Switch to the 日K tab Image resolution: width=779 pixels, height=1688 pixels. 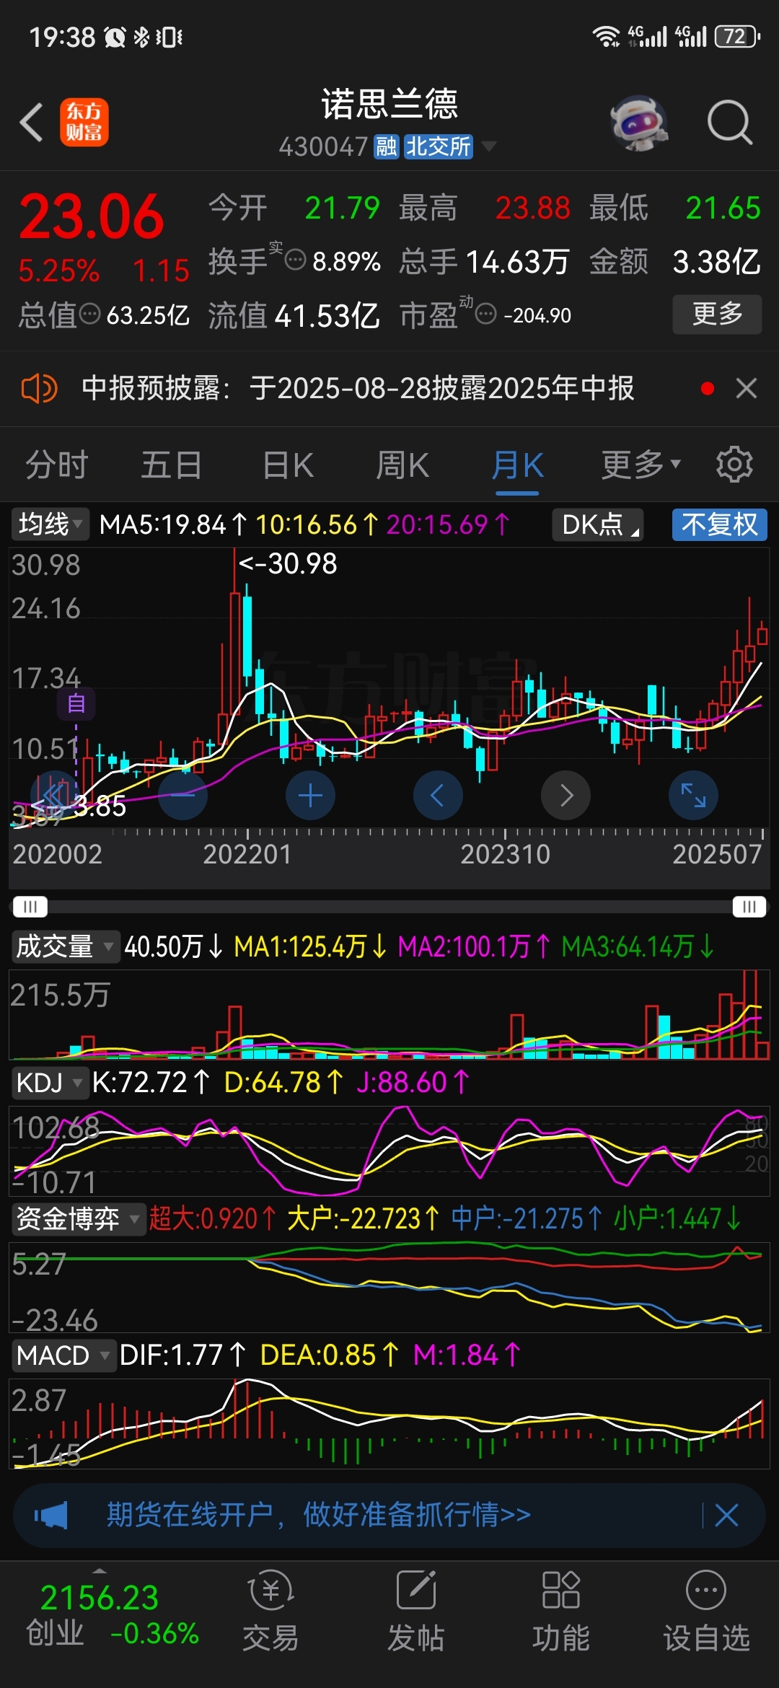click(288, 465)
